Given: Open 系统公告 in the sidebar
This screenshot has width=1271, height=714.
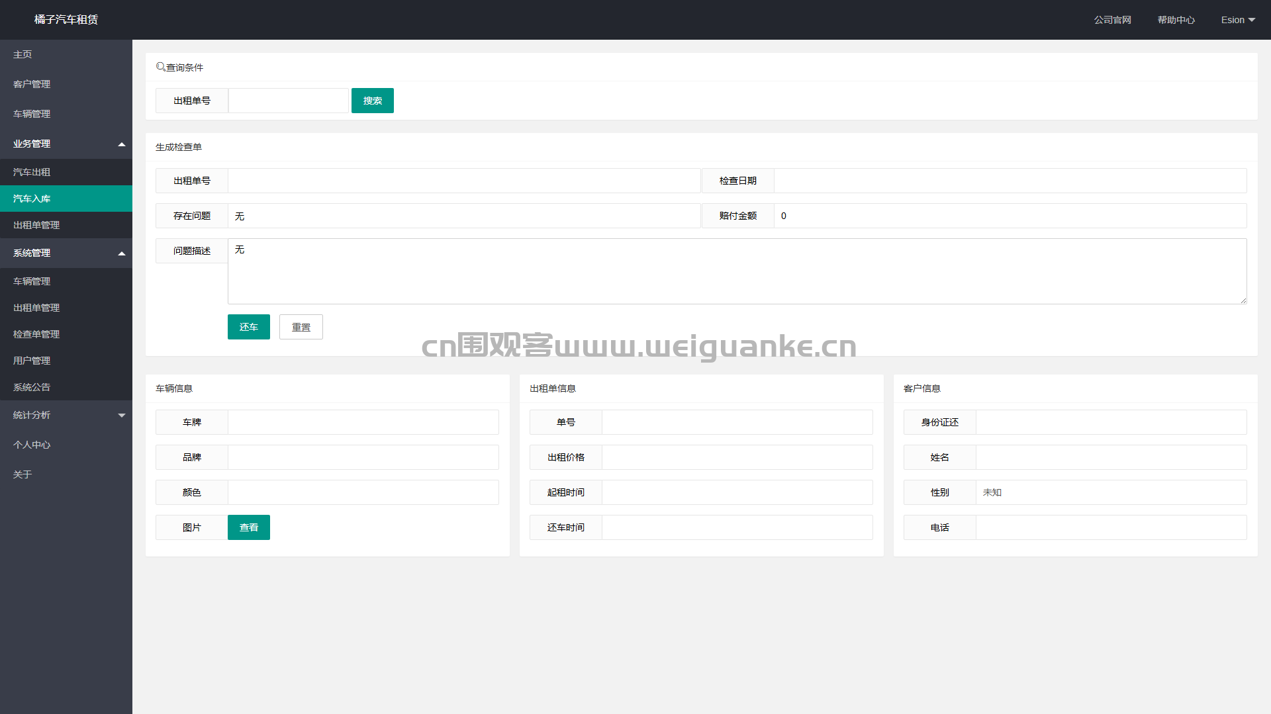Looking at the screenshot, I should tap(66, 387).
